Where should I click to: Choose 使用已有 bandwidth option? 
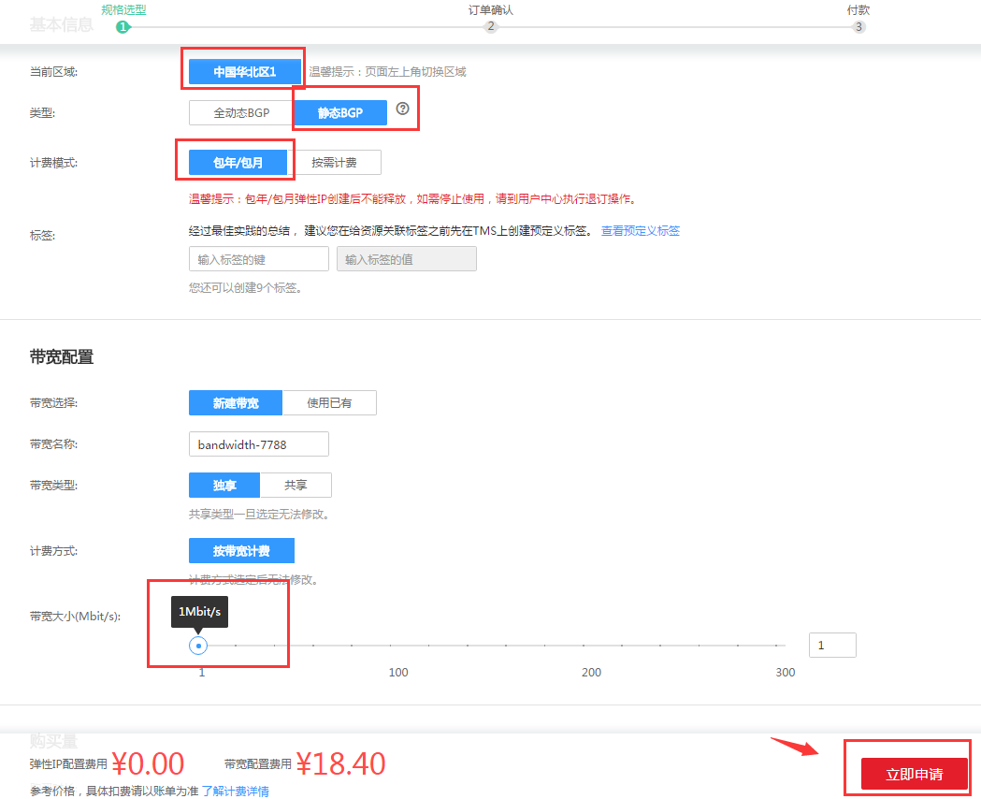pyautogui.click(x=330, y=403)
